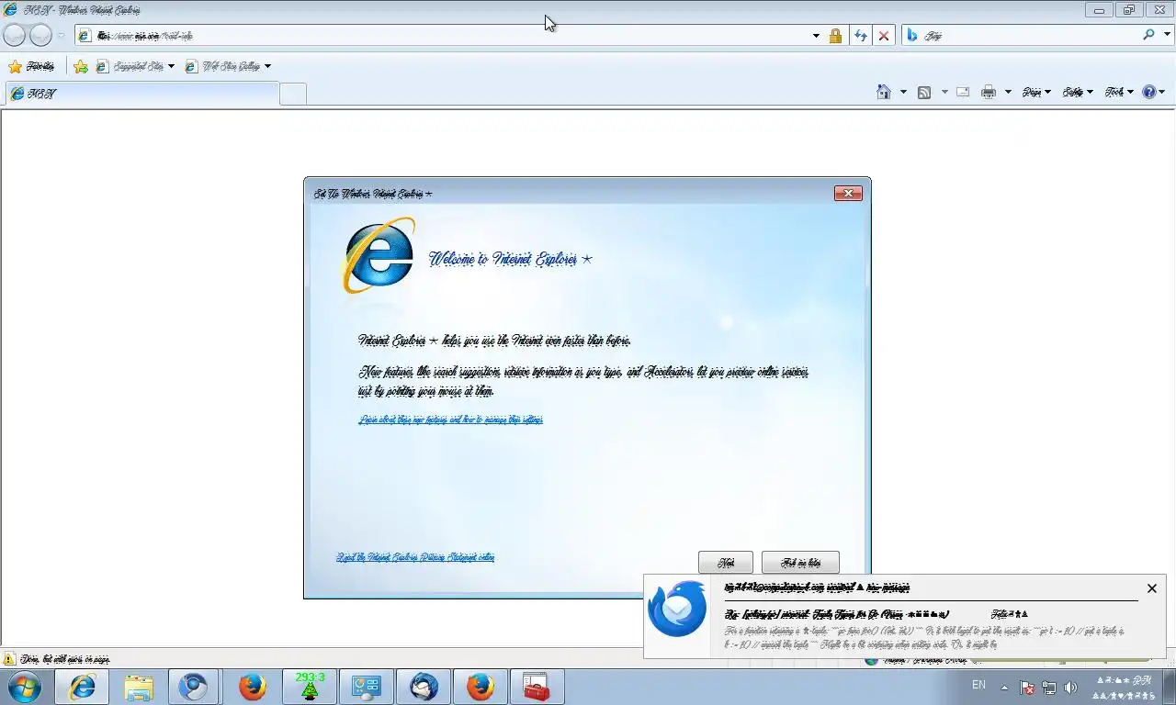Open the Windows Start menu orb
1176x705 pixels.
click(x=24, y=687)
